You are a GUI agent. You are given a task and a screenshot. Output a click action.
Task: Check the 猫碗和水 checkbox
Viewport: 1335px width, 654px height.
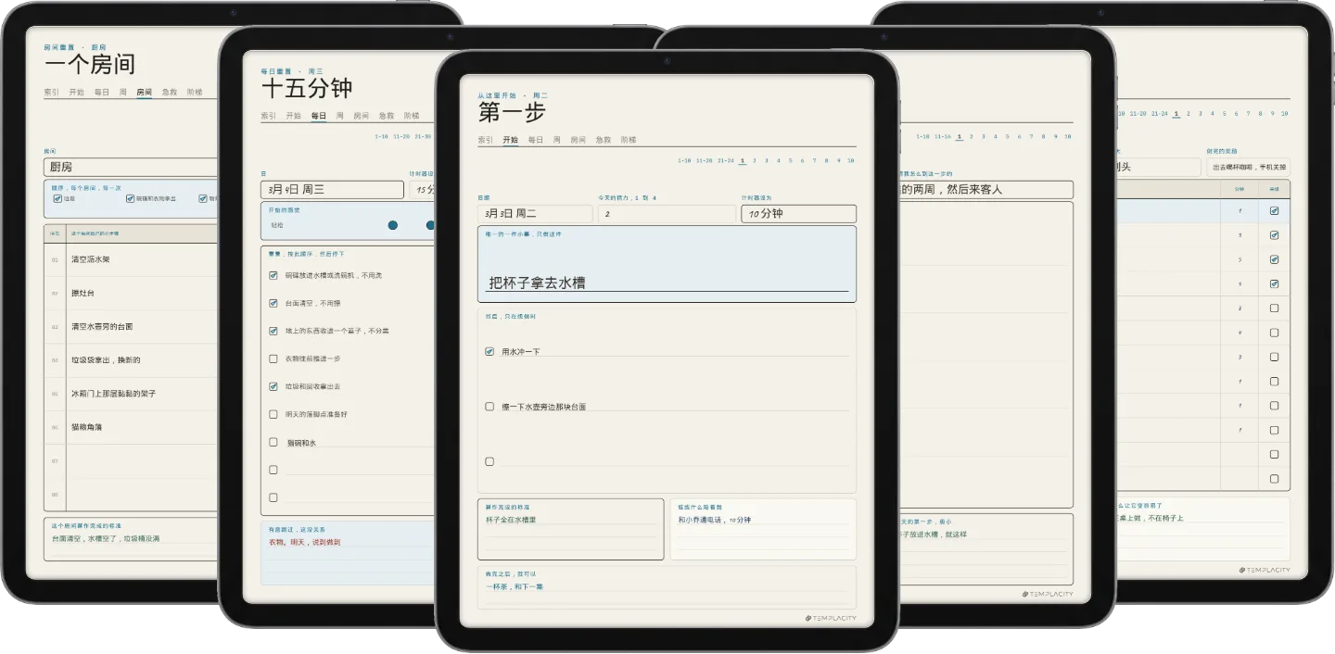click(273, 442)
